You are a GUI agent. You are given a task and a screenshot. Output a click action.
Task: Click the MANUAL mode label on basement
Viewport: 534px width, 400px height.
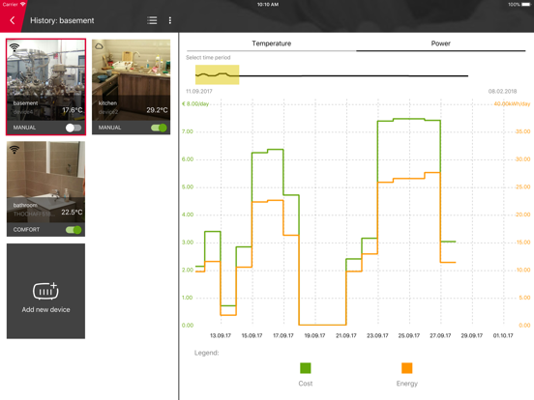[24, 128]
